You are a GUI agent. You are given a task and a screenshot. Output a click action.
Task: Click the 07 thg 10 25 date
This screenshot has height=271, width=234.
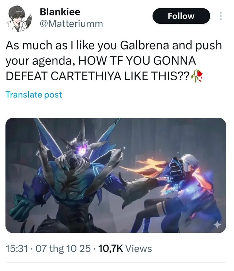coord(63,249)
